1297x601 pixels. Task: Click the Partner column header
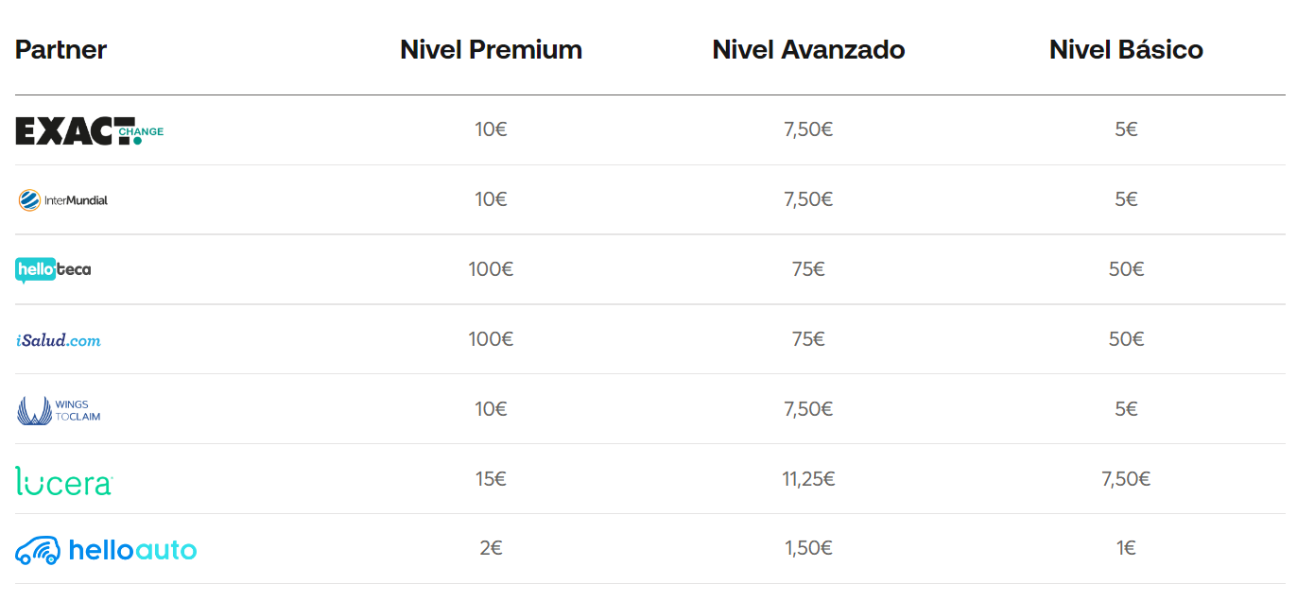[61, 49]
